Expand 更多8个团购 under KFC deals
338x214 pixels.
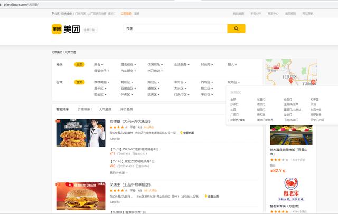click(118, 173)
